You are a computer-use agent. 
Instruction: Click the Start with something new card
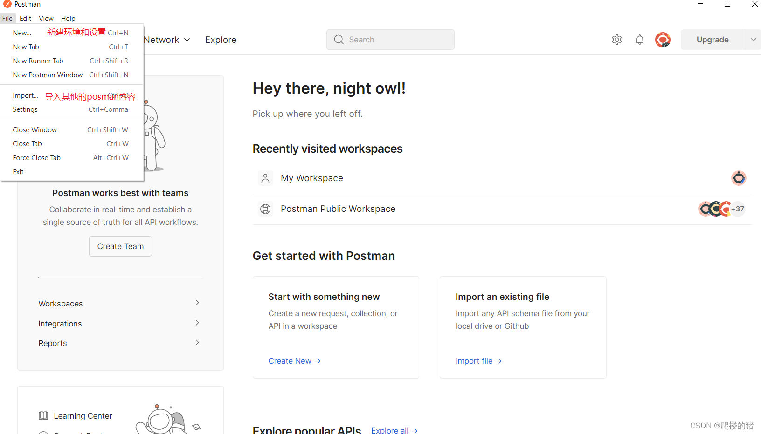[x=336, y=327]
